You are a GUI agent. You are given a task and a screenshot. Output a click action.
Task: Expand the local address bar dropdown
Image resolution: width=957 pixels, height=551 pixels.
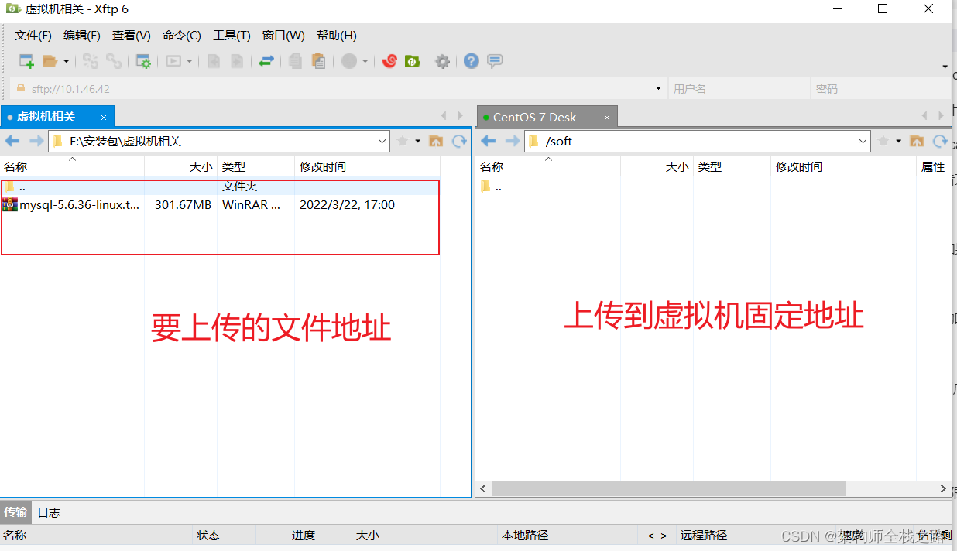point(381,141)
